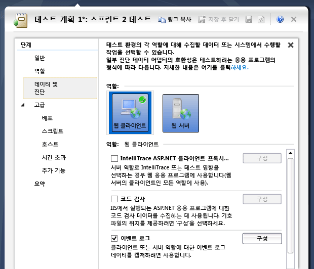Select the 웹 서버 role tile
The width and height of the screenshot is (314, 269).
[181, 113]
